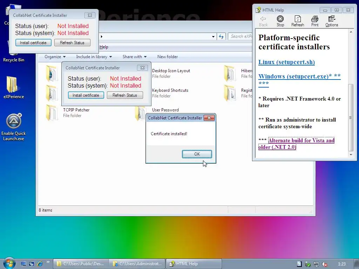Open the Options menu in HTML Help

(x=332, y=21)
